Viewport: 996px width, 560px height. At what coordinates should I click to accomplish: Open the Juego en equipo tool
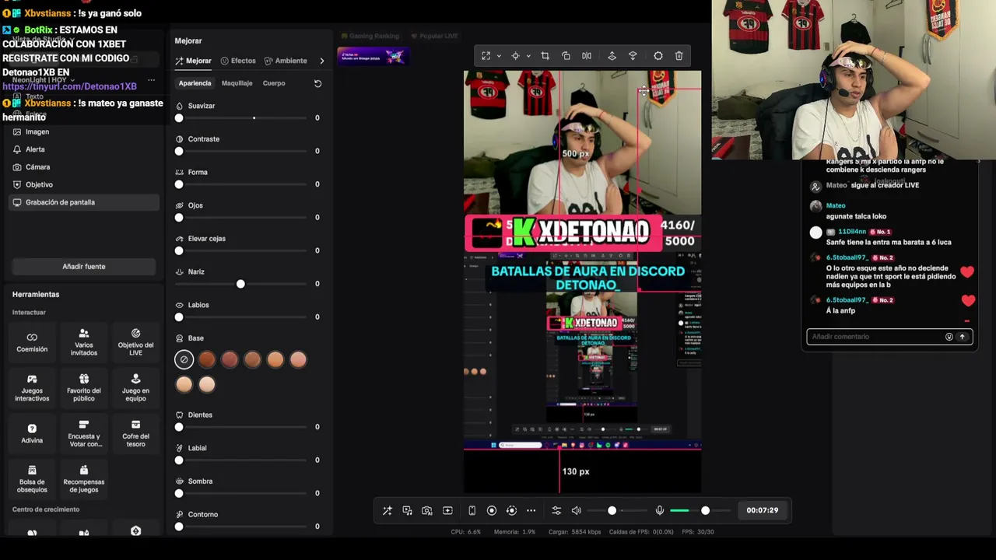(x=135, y=388)
